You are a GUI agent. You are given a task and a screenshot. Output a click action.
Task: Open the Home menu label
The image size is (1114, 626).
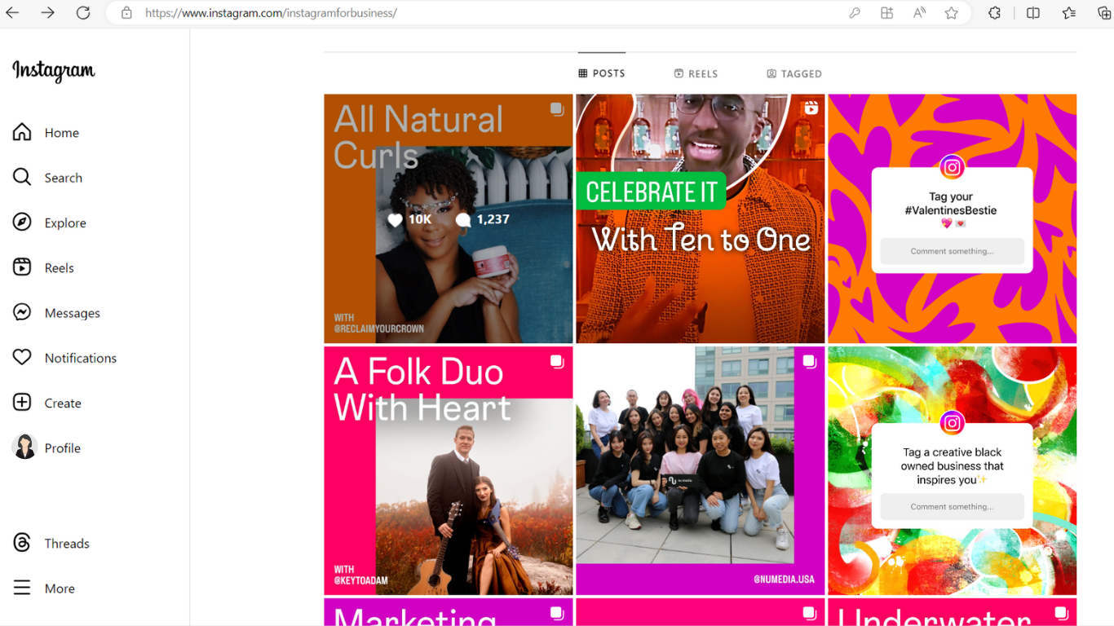[62, 133]
